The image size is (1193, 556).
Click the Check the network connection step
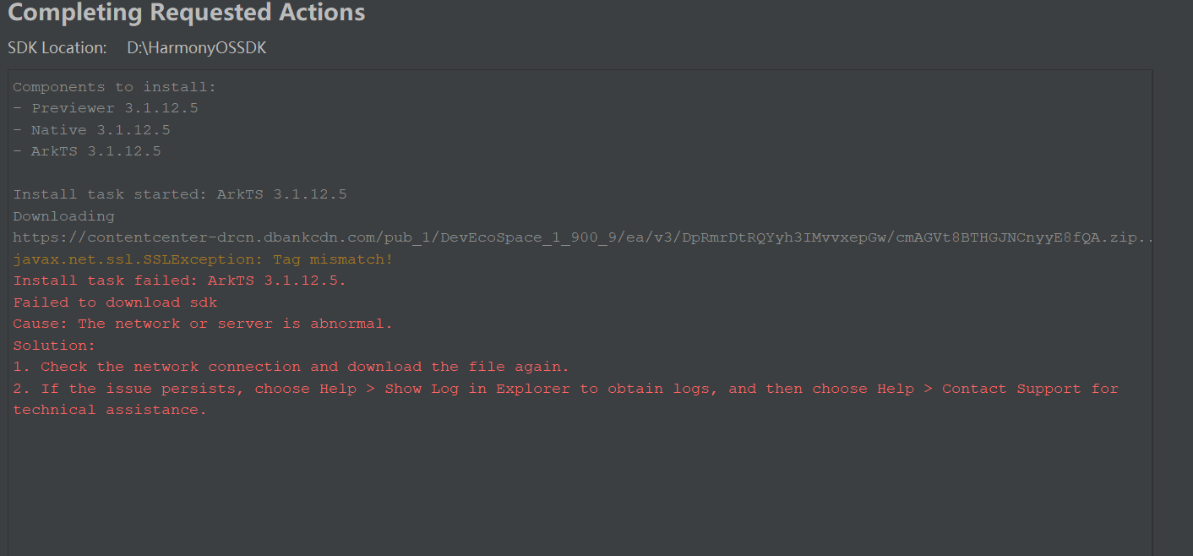coord(291,367)
